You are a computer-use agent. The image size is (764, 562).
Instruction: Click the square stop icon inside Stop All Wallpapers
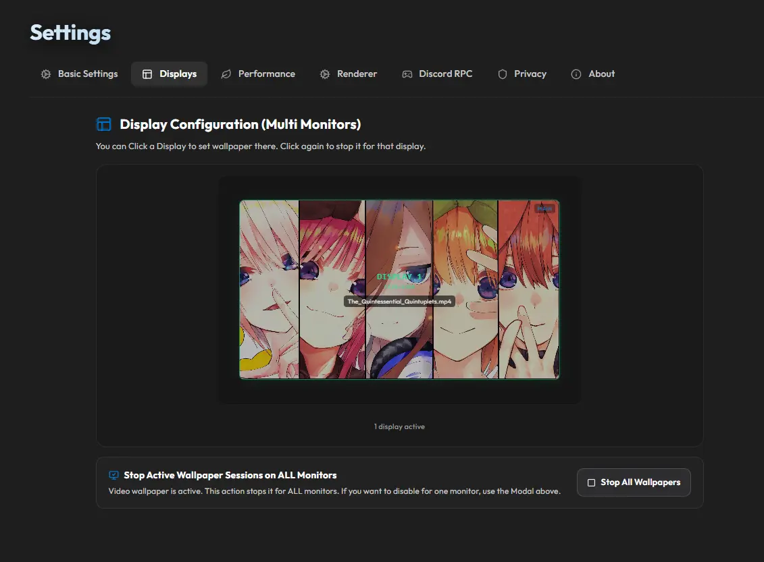click(x=591, y=482)
